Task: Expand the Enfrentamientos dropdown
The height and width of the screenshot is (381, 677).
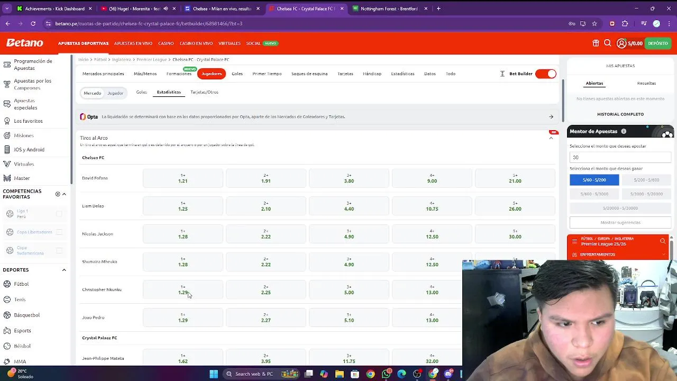Action: (x=664, y=255)
